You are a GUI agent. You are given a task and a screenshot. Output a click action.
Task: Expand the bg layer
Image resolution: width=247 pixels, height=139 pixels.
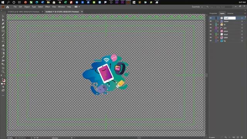[x=218, y=41]
